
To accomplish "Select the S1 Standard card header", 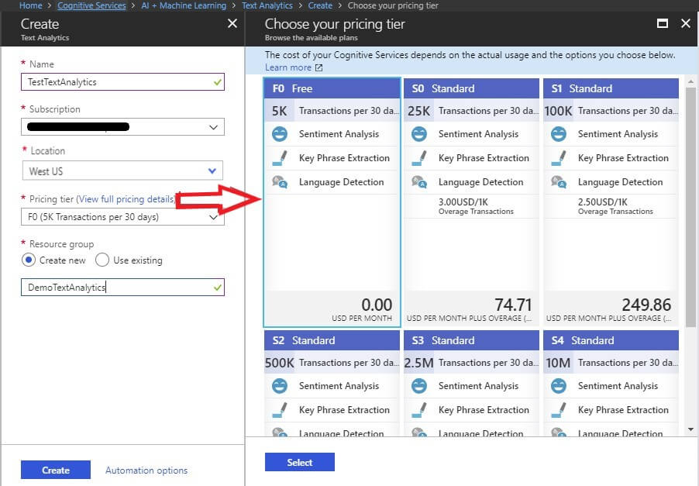I will (611, 88).
